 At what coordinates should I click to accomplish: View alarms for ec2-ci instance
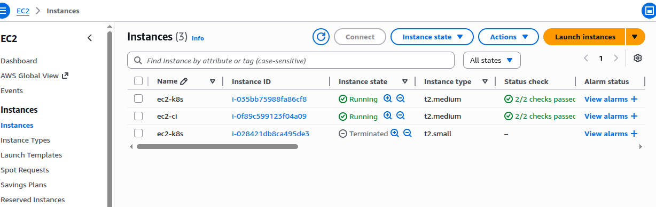tap(606, 116)
